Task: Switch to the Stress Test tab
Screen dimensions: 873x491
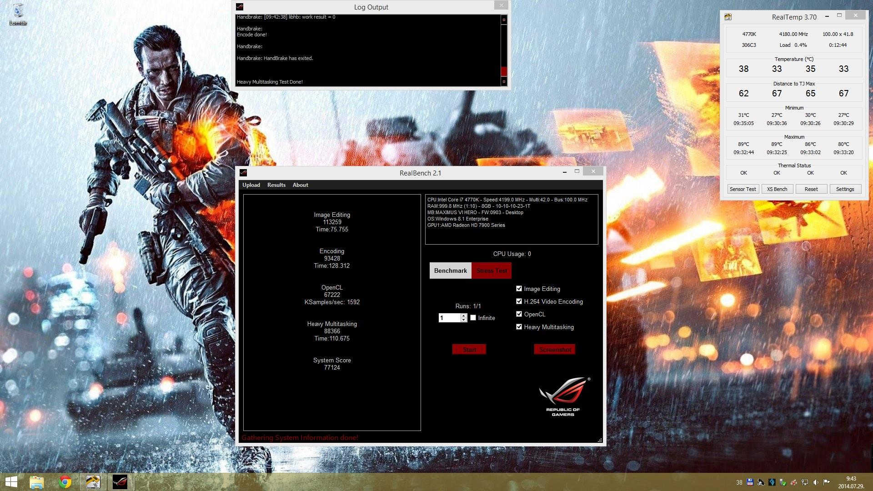Action: coord(492,271)
